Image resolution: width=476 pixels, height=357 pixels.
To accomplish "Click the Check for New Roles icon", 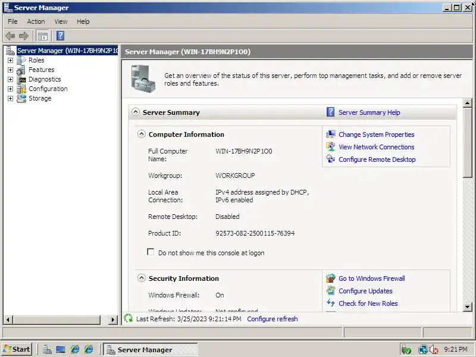I will pos(331,303).
